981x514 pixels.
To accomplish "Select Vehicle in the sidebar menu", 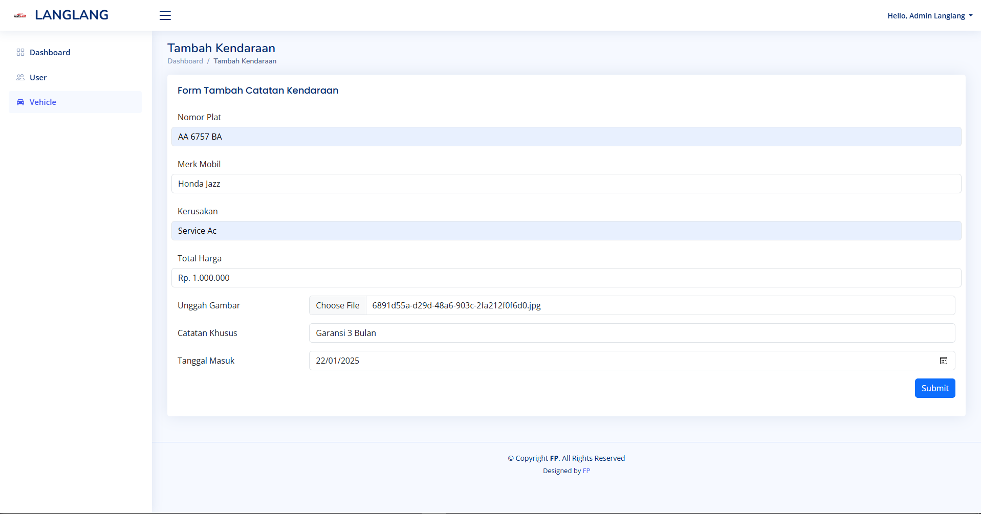I will [43, 102].
